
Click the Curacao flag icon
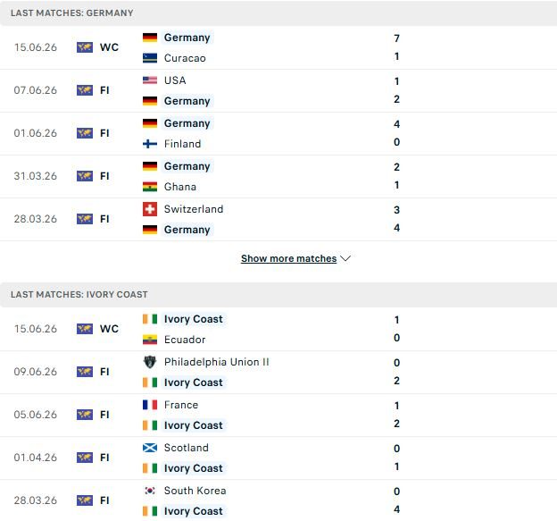150,58
